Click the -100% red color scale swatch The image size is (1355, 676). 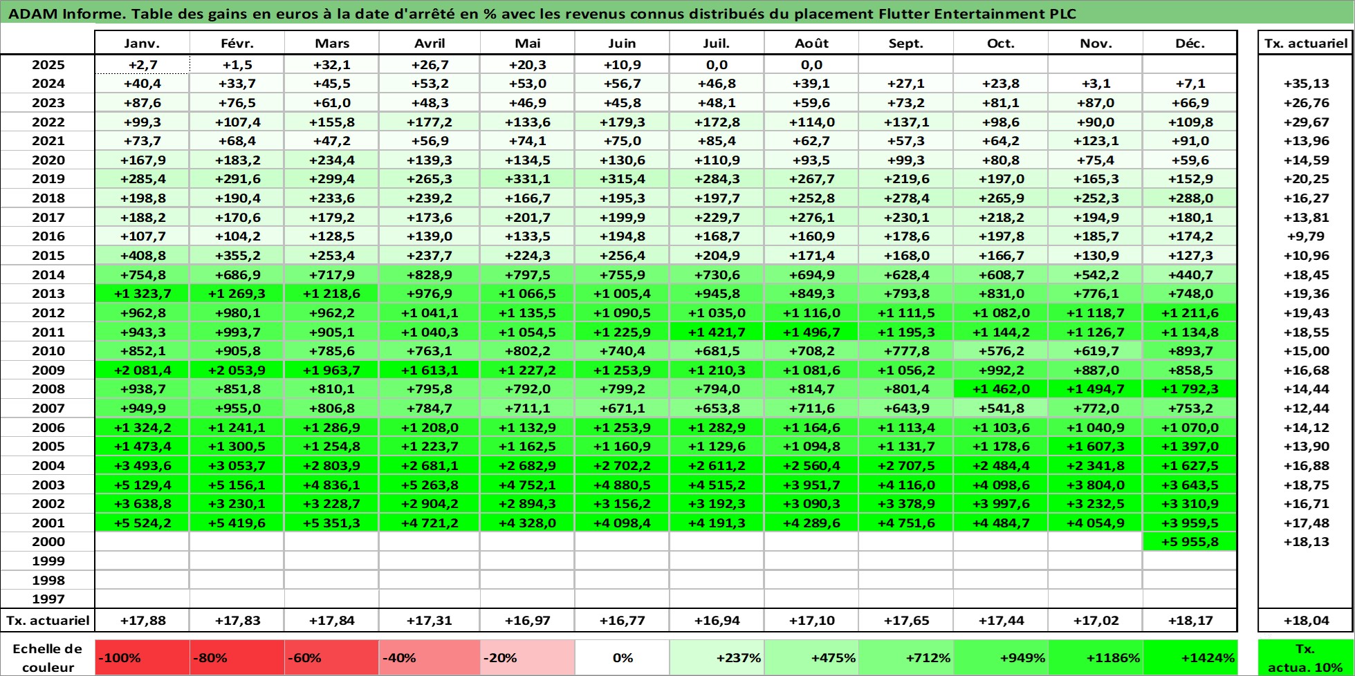pyautogui.click(x=142, y=658)
